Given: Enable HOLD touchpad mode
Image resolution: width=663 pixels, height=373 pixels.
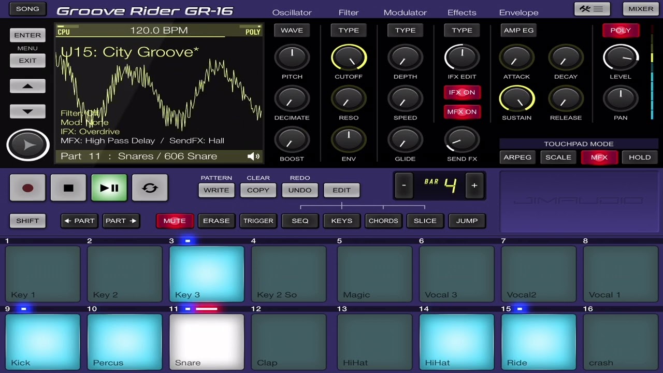Looking at the screenshot, I should [x=640, y=157].
